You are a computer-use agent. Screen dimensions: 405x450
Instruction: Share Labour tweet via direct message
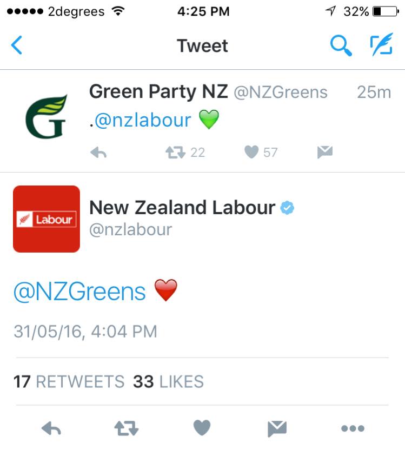[x=277, y=428]
